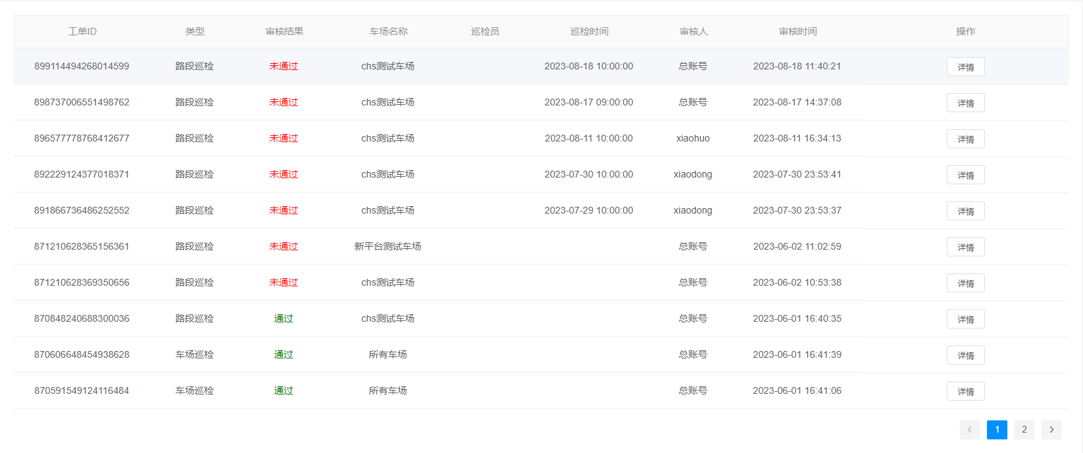The height and width of the screenshot is (453, 1083).
Task: Show 详情 for work order 870606648454938628
Action: (965, 355)
